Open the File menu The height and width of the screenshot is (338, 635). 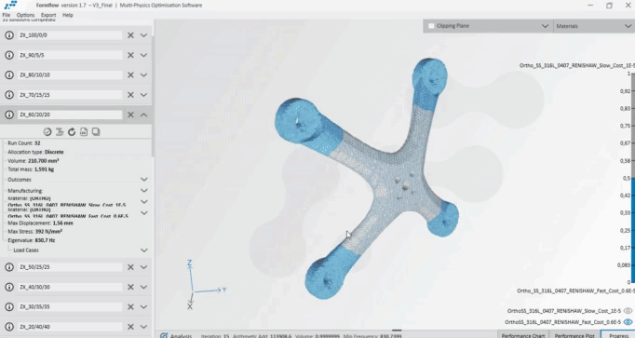click(x=7, y=15)
